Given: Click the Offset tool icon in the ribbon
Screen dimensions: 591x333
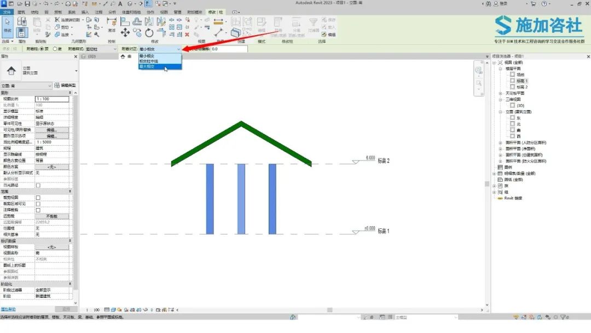Looking at the screenshot, I should coord(137,21).
